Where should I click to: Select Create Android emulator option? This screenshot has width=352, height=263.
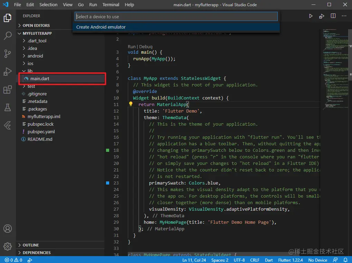click(x=101, y=27)
